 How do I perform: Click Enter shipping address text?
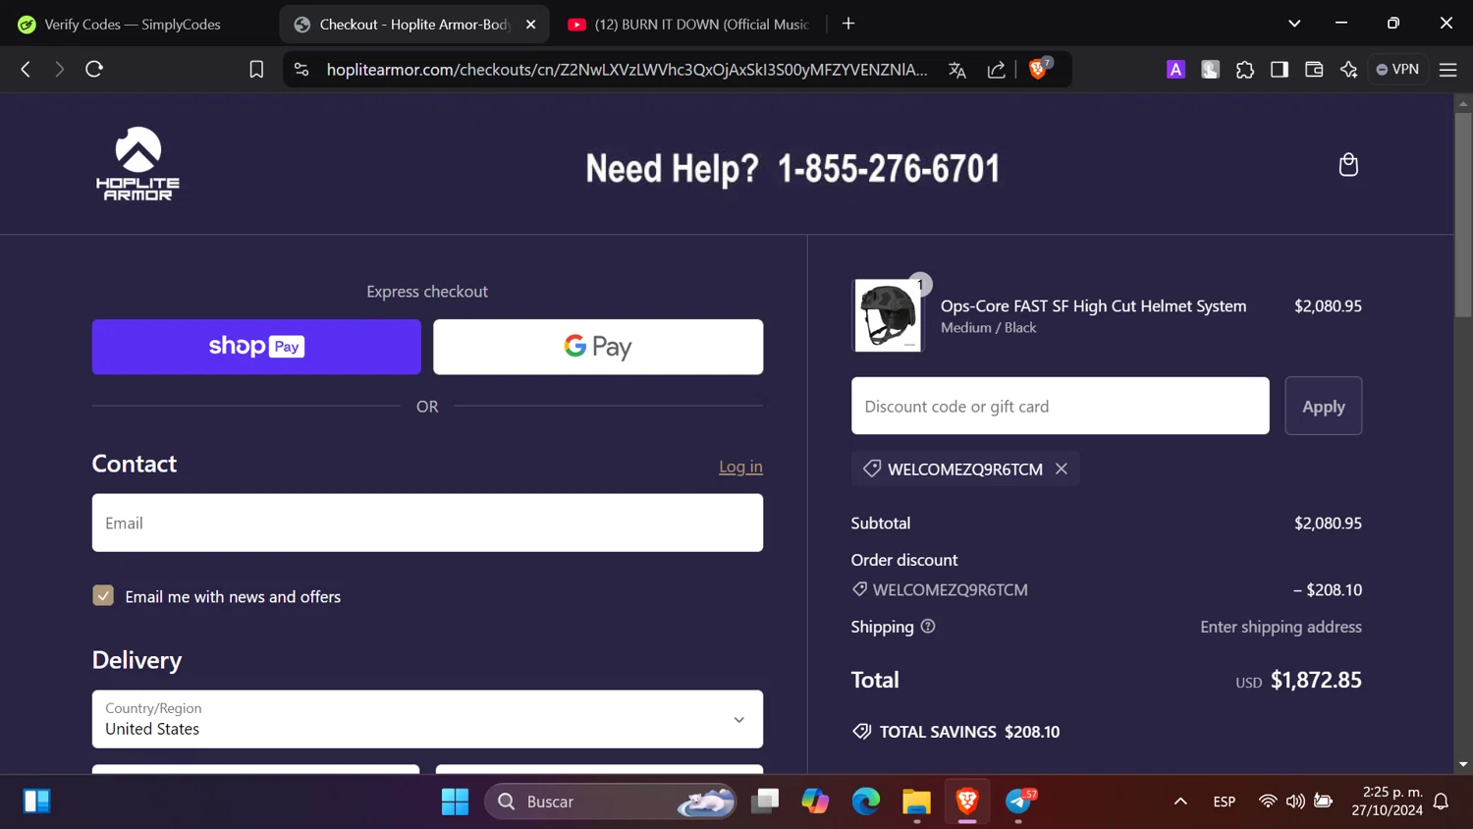[1281, 627]
